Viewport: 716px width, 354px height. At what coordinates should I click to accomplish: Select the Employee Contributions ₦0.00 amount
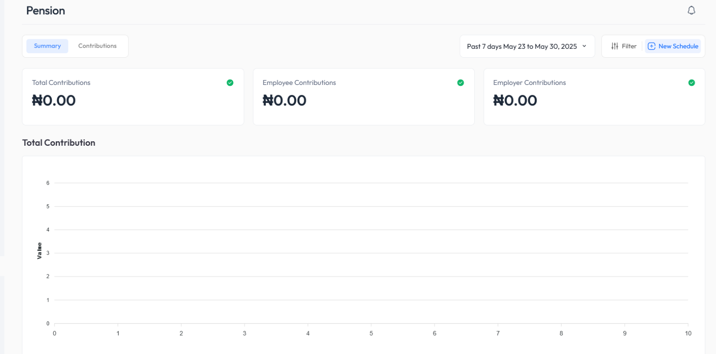pyautogui.click(x=285, y=101)
